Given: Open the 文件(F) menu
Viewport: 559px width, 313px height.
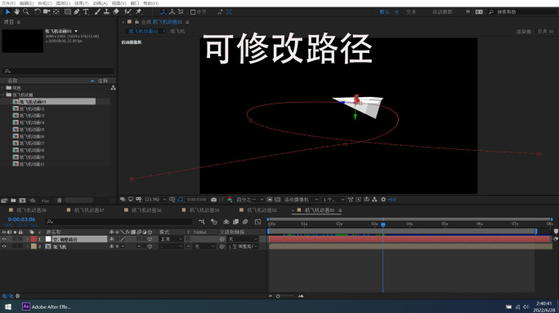Looking at the screenshot, I should click(8, 3).
